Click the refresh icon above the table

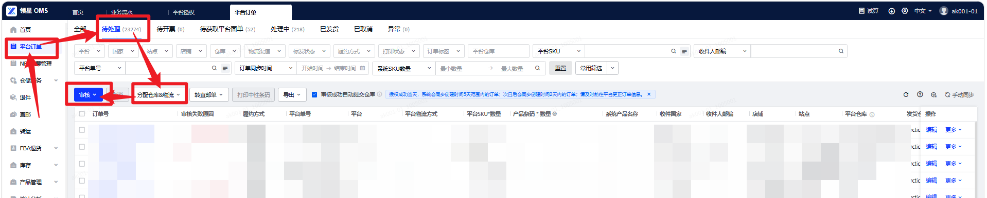click(x=906, y=95)
